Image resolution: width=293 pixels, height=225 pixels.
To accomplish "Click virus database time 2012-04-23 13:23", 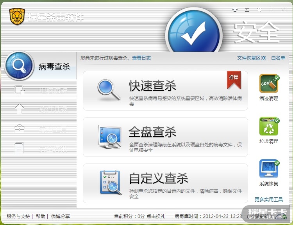I will click(x=223, y=216).
